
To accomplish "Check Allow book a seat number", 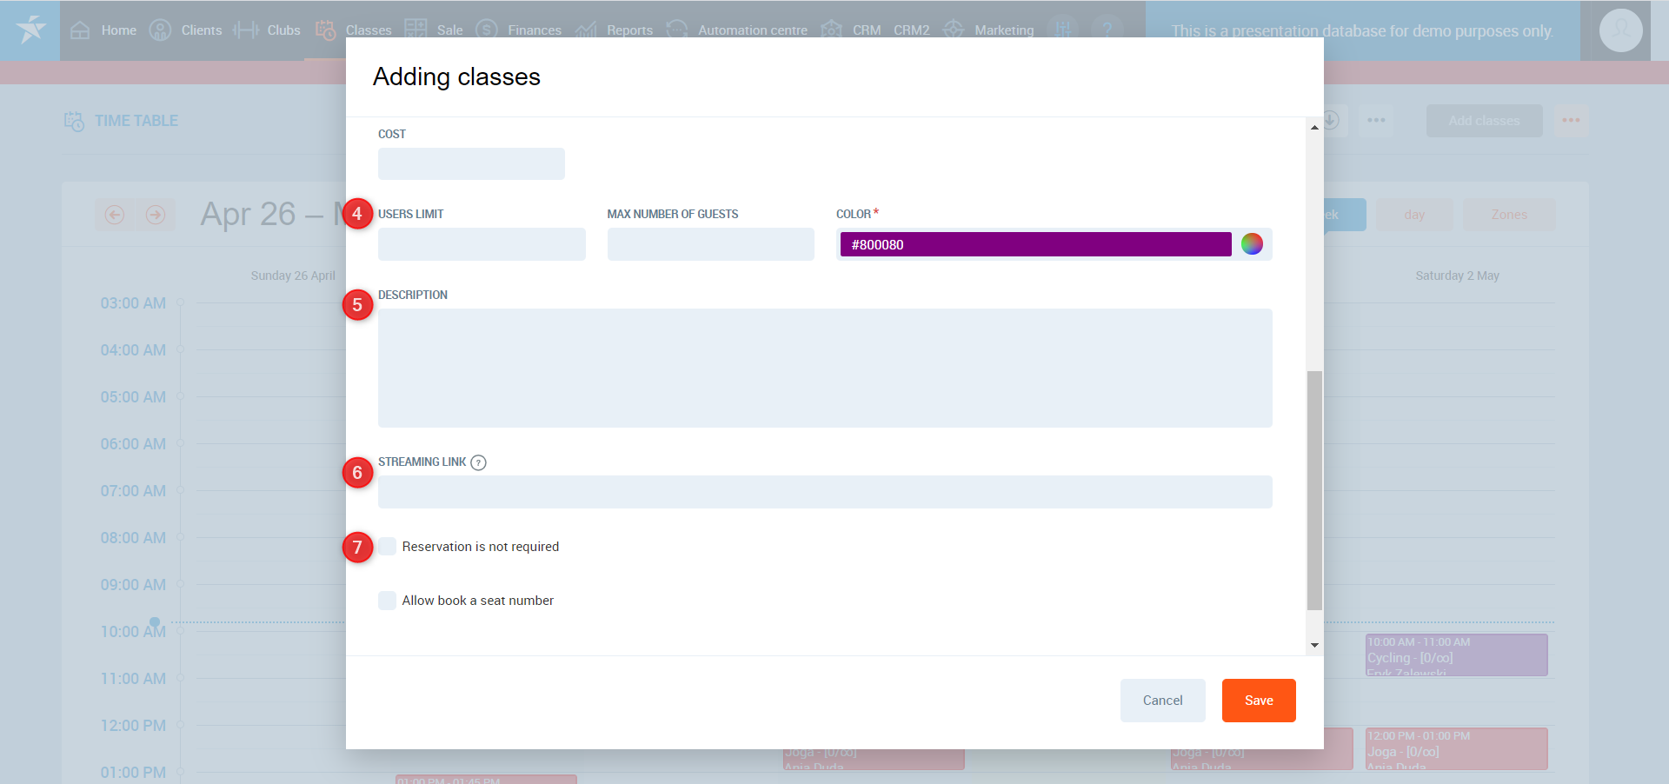I will (388, 601).
